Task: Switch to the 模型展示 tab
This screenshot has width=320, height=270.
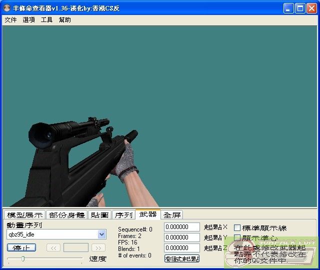Action: [24, 215]
